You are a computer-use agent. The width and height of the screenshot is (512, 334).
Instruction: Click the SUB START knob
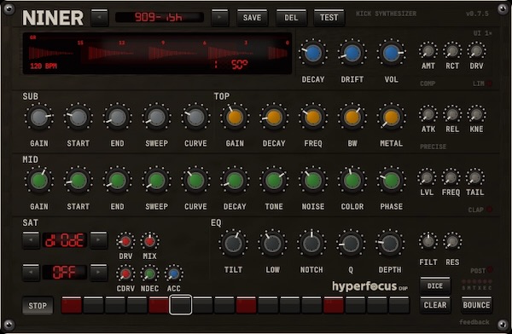78,117
